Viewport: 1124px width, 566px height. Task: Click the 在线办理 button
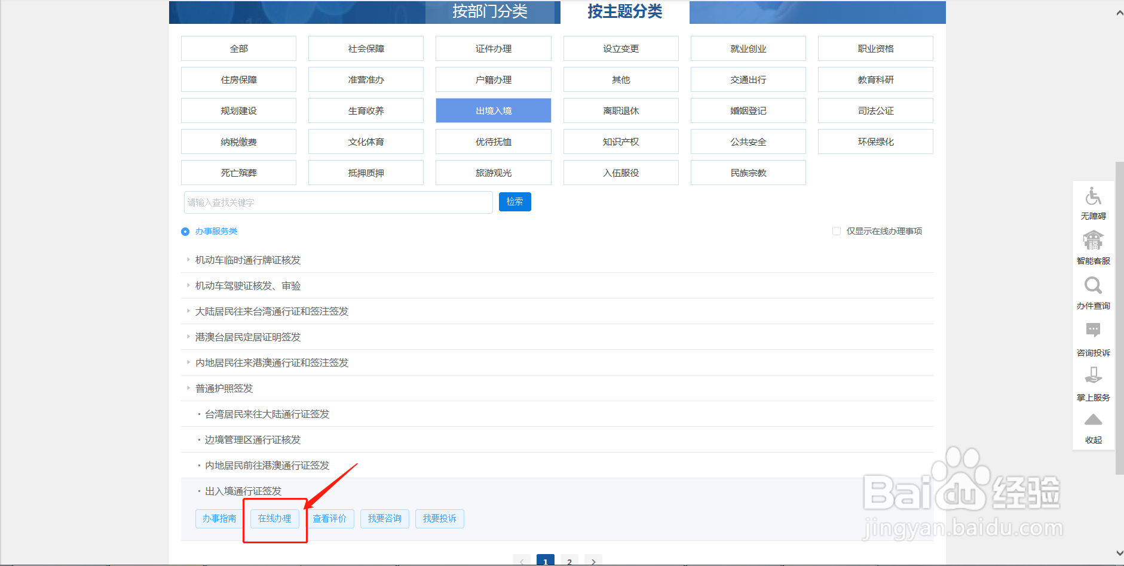[274, 518]
